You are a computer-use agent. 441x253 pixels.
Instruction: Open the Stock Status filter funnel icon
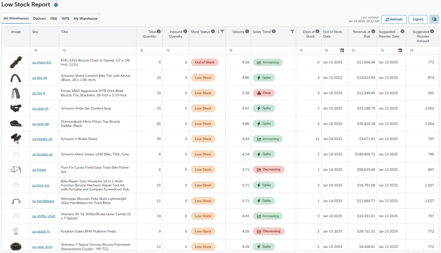222,32
